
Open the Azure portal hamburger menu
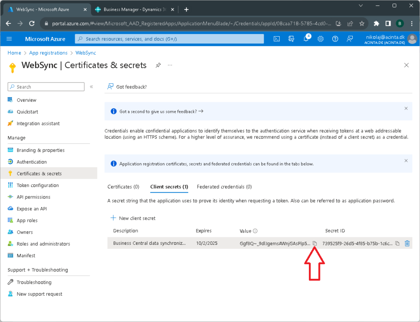[x=9, y=39]
